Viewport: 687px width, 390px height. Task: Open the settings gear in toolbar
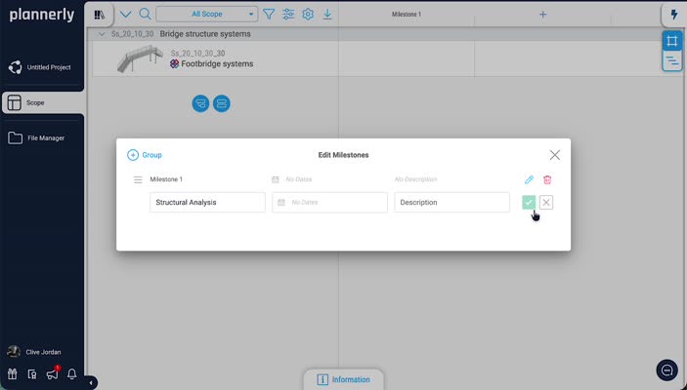308,15
